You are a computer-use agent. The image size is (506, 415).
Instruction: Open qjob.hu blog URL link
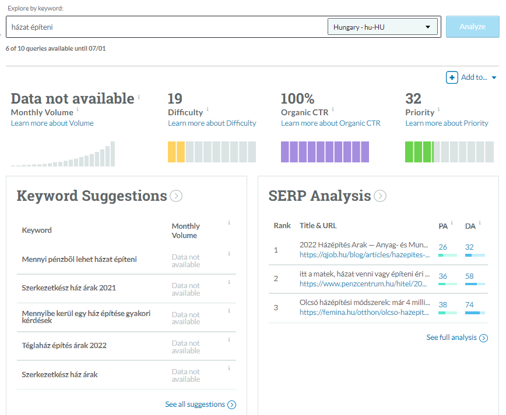click(x=365, y=255)
